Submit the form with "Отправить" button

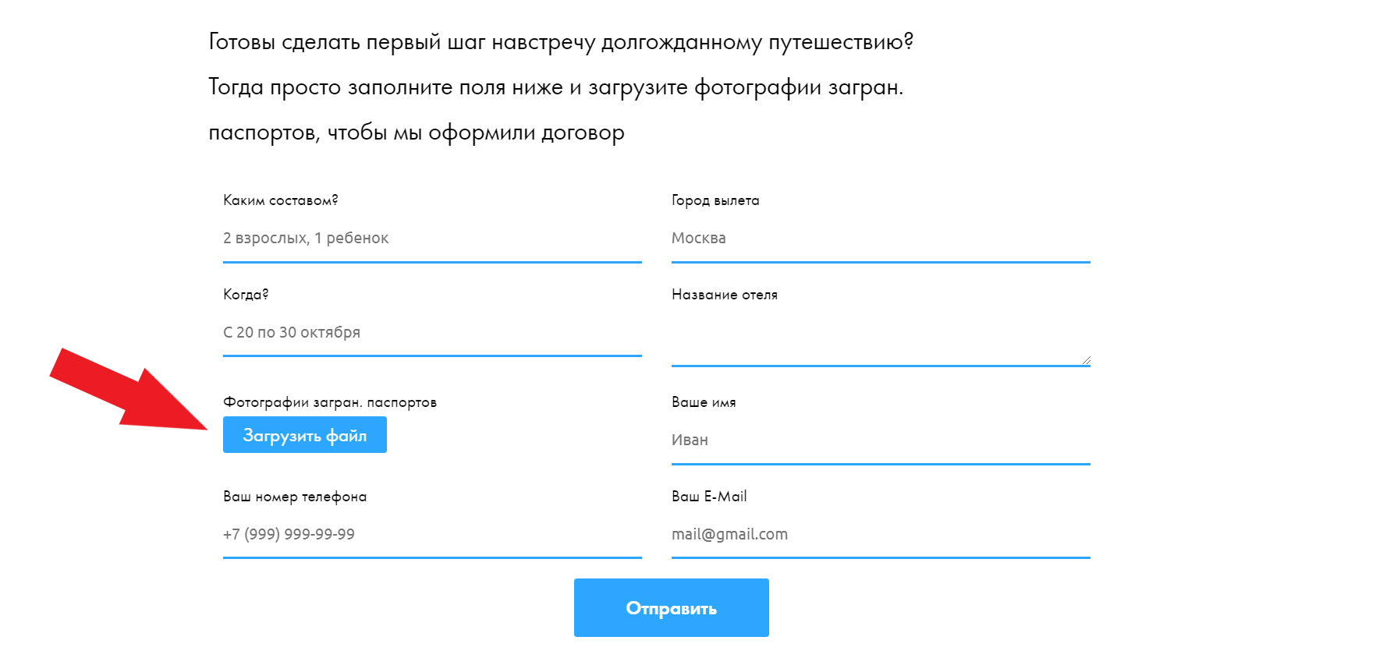click(671, 608)
